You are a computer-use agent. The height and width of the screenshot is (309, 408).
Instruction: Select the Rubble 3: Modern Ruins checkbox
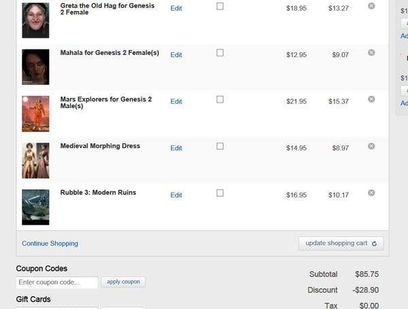tap(220, 193)
